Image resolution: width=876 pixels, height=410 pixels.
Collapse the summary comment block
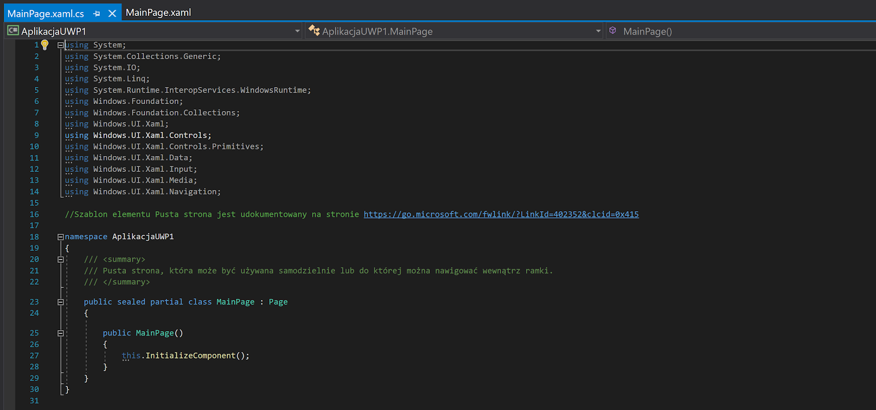[x=61, y=259]
